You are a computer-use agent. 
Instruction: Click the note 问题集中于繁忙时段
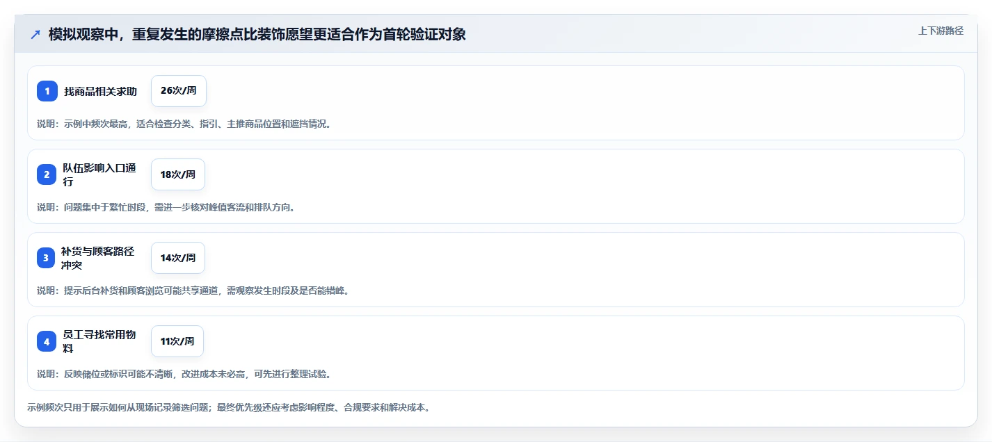(166, 207)
